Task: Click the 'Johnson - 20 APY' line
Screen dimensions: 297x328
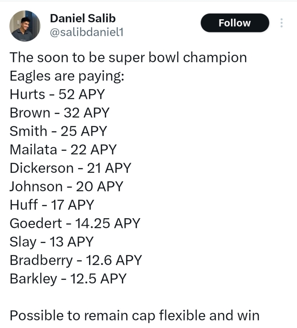Action: 66,186
